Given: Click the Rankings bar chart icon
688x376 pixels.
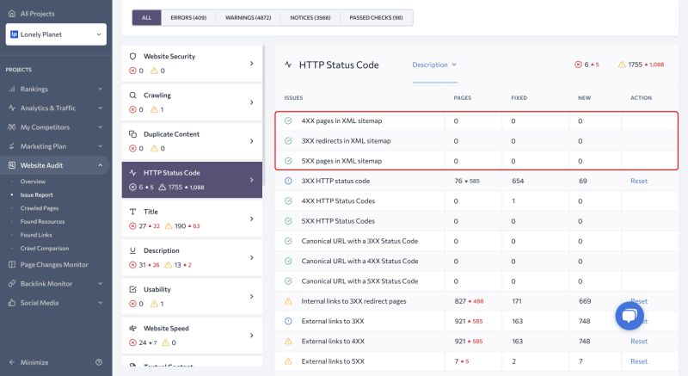Looking at the screenshot, I should (11, 89).
